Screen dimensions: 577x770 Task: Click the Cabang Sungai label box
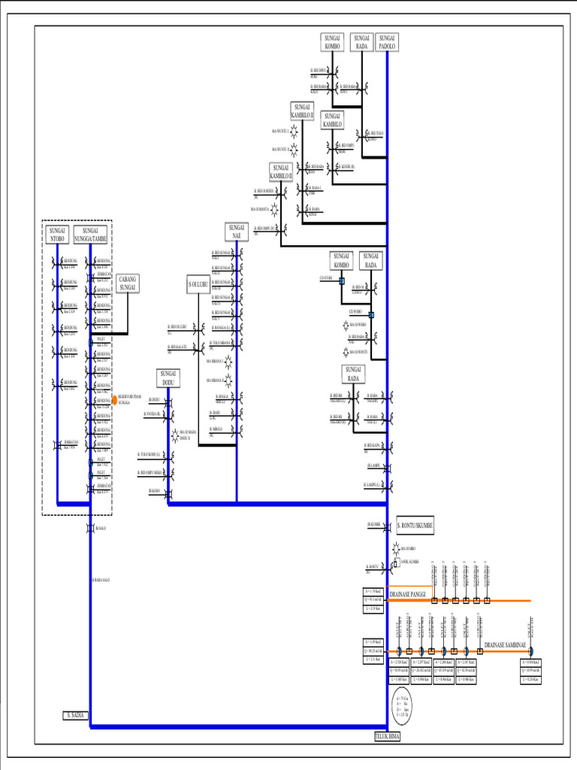pos(128,283)
